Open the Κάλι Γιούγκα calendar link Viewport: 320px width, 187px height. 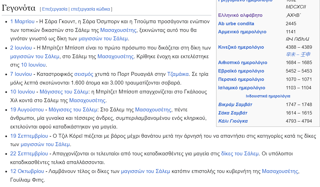click(x=233, y=121)
